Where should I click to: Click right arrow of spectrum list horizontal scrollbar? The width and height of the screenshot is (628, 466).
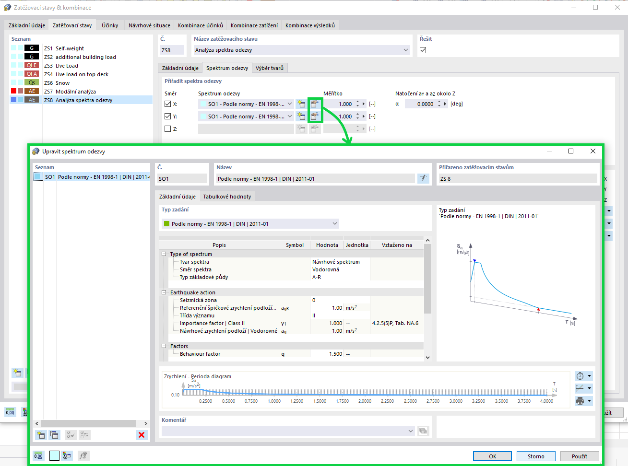click(146, 424)
